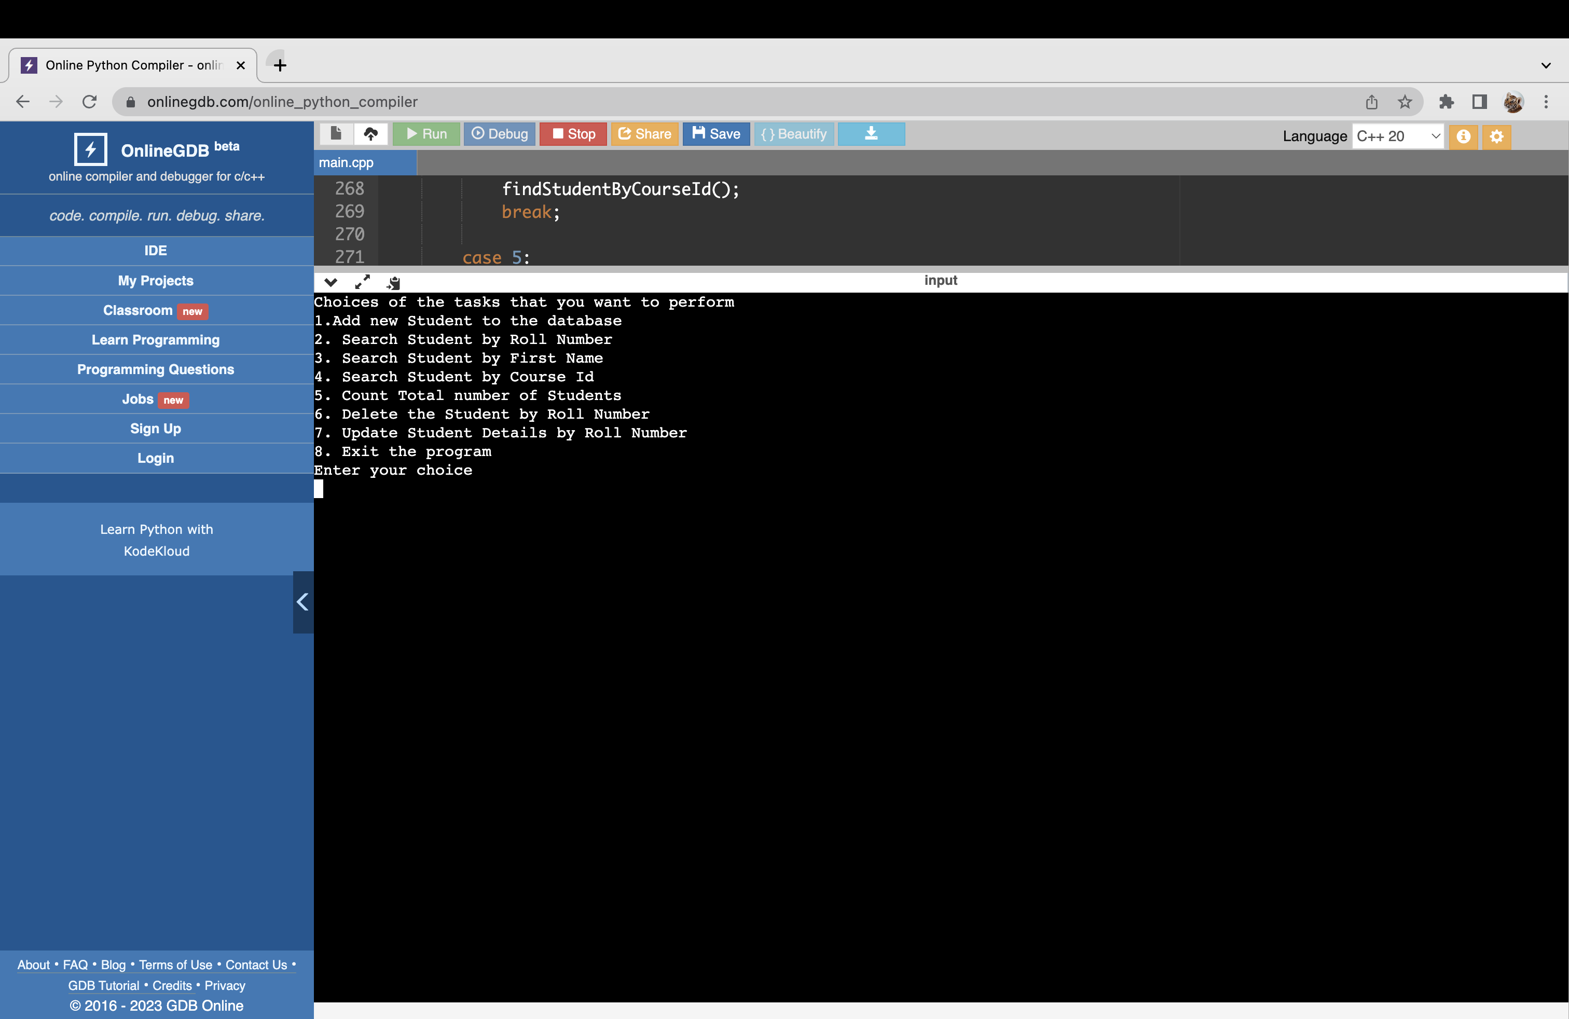Run the main.cpp program

pos(426,134)
